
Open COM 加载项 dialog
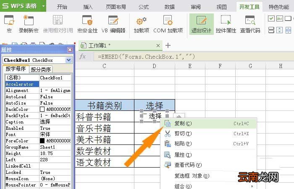[168, 24]
